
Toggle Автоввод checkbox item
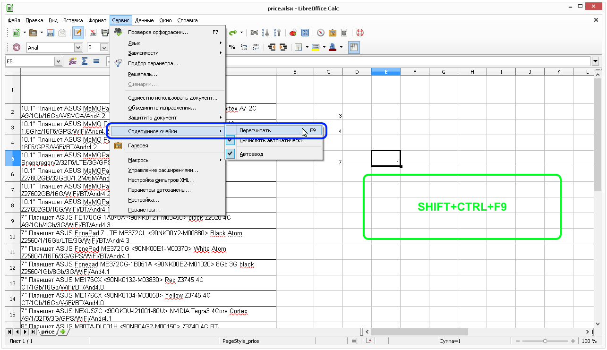pos(274,154)
